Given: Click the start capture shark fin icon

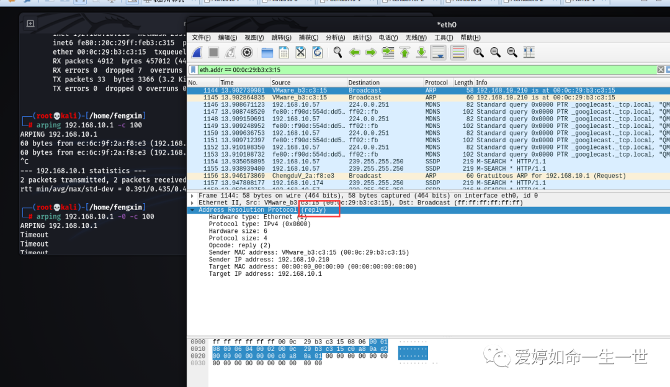Looking at the screenshot, I should [197, 53].
